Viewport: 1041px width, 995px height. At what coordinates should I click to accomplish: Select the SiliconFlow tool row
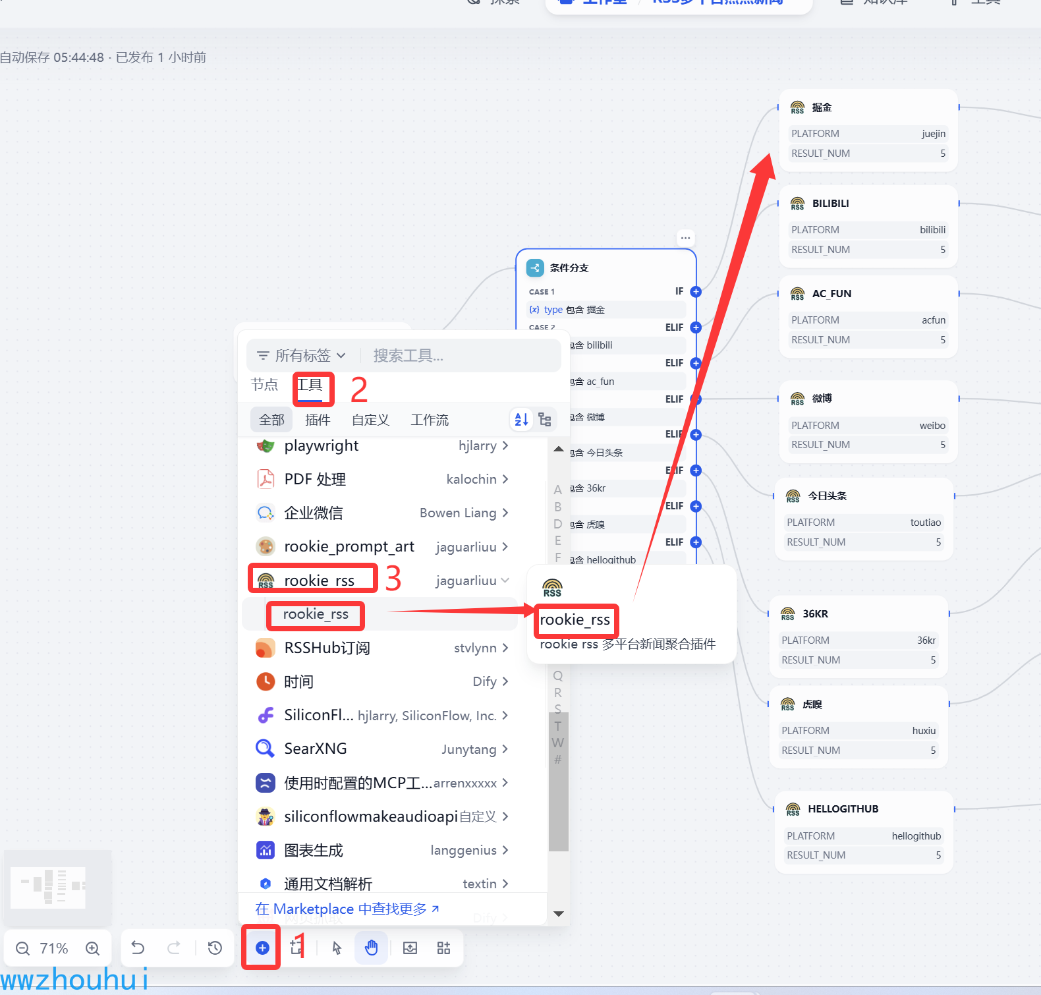click(381, 715)
